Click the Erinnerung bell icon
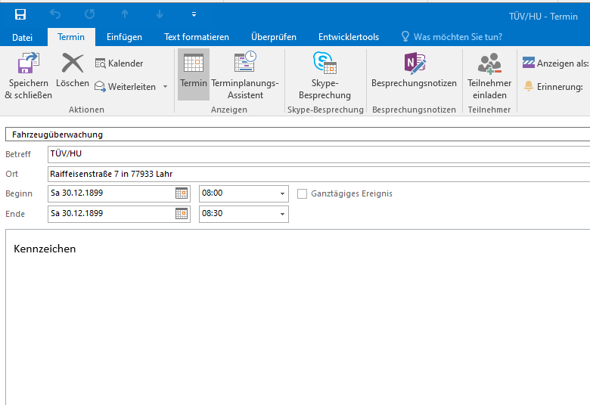Image resolution: width=590 pixels, height=405 pixels. [529, 86]
